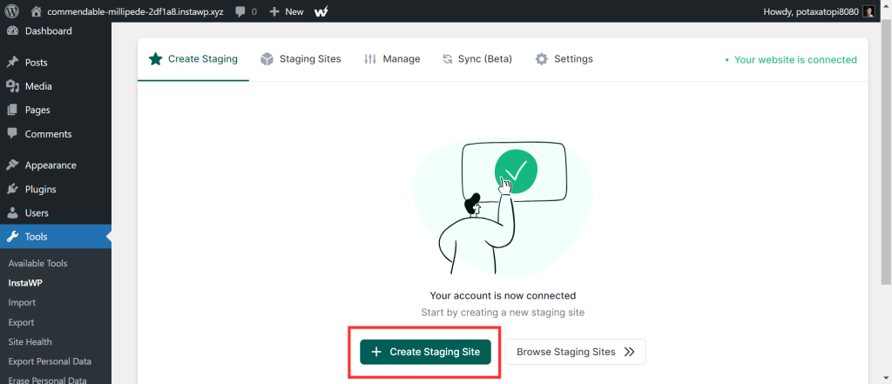Image resolution: width=892 pixels, height=384 pixels.
Task: Open the InstaWP logo in admin bar
Action: (x=321, y=11)
